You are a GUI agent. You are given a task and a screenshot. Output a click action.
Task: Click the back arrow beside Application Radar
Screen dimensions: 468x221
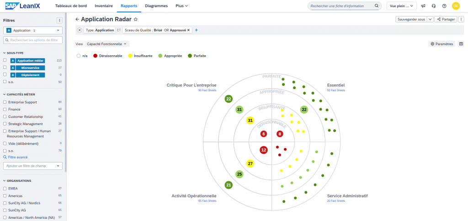77,19
